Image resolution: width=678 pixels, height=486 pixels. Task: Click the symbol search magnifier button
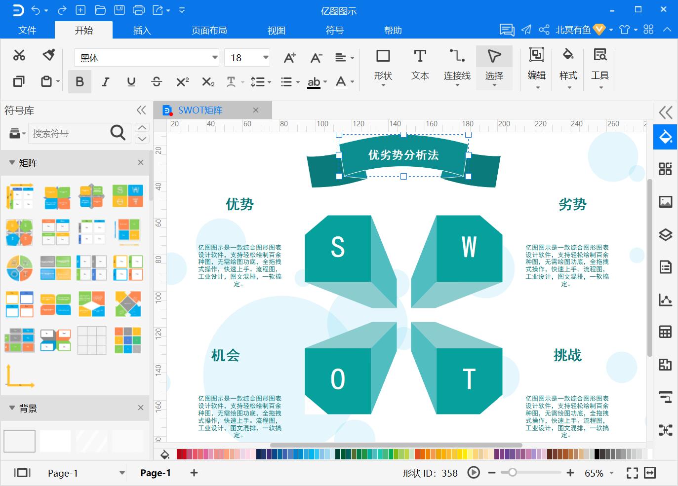pyautogui.click(x=118, y=133)
